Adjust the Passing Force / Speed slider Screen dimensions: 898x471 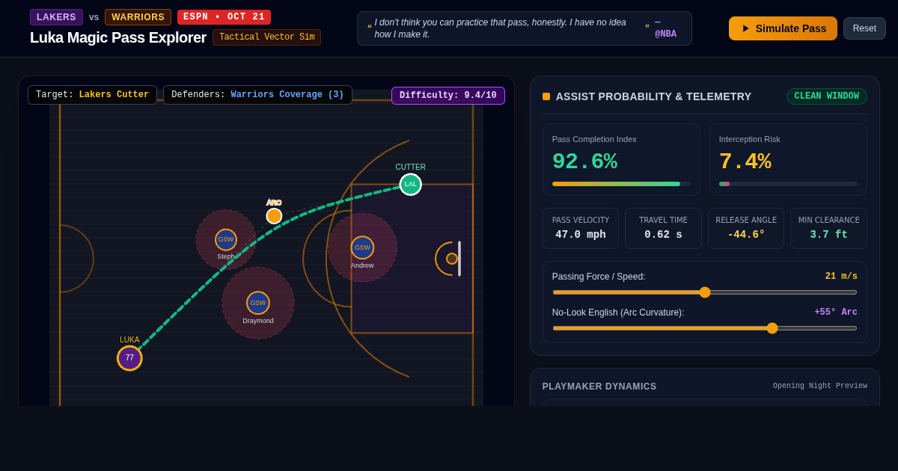click(705, 292)
